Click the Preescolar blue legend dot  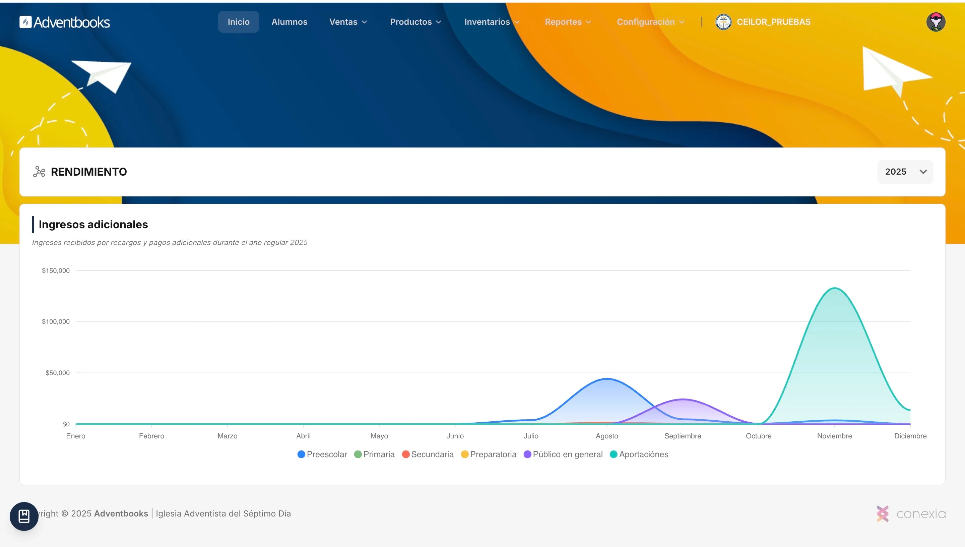[301, 454]
